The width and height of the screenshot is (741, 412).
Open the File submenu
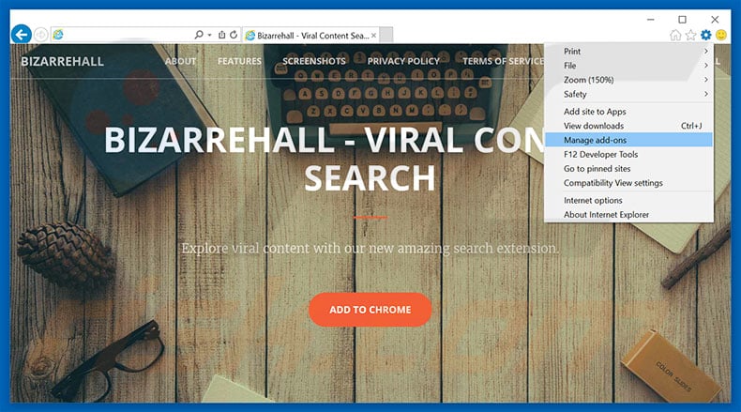tap(628, 66)
